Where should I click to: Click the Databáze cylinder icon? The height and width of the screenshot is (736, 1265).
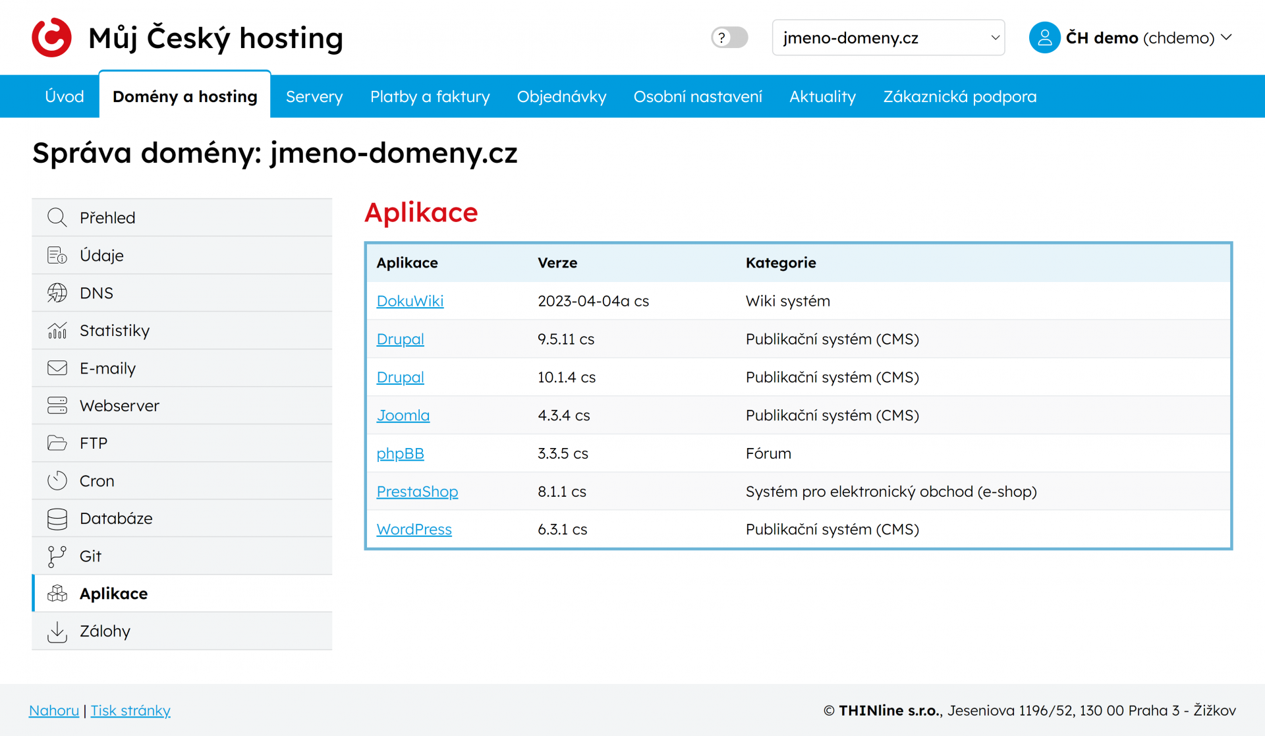tap(57, 519)
